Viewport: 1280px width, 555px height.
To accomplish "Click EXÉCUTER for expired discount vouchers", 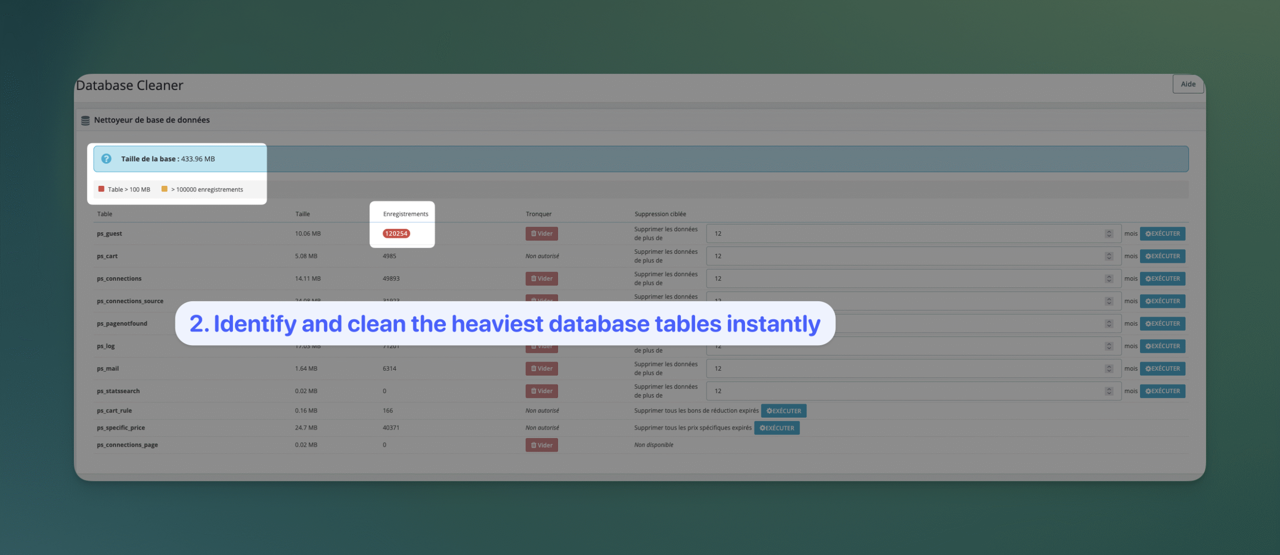I will pyautogui.click(x=783, y=411).
